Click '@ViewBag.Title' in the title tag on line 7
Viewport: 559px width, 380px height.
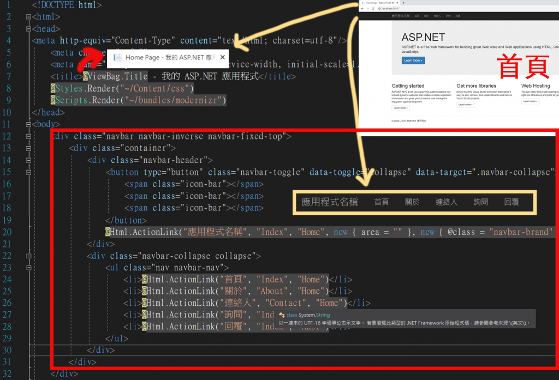115,76
